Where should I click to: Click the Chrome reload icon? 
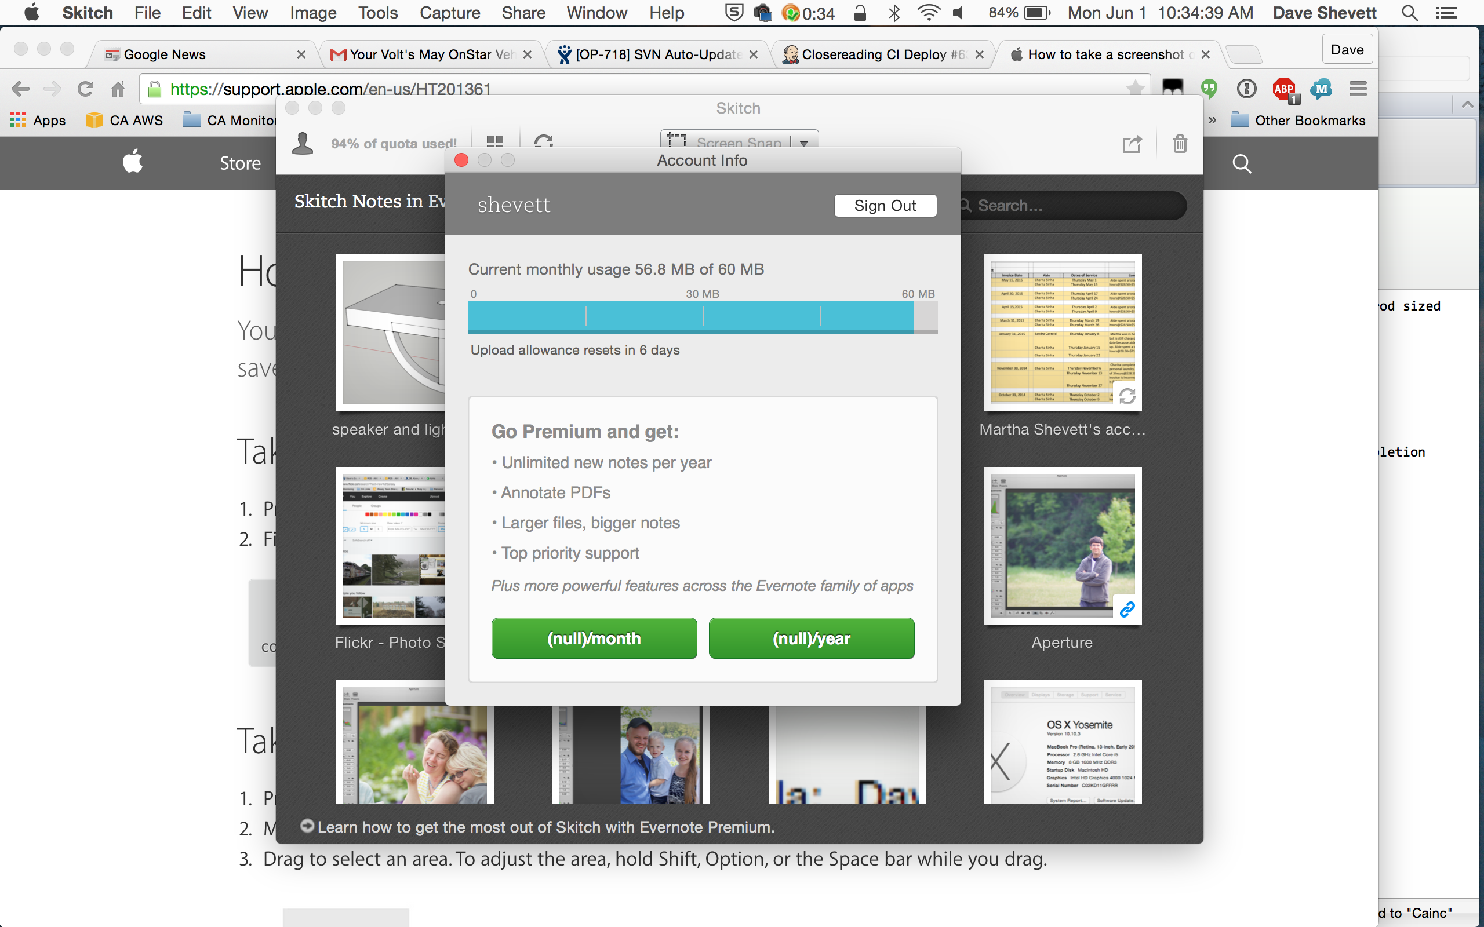85,89
